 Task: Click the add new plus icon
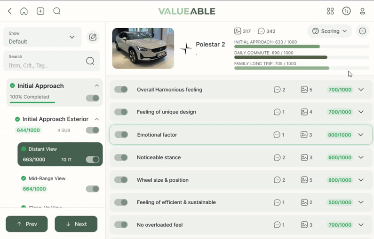tap(40, 11)
